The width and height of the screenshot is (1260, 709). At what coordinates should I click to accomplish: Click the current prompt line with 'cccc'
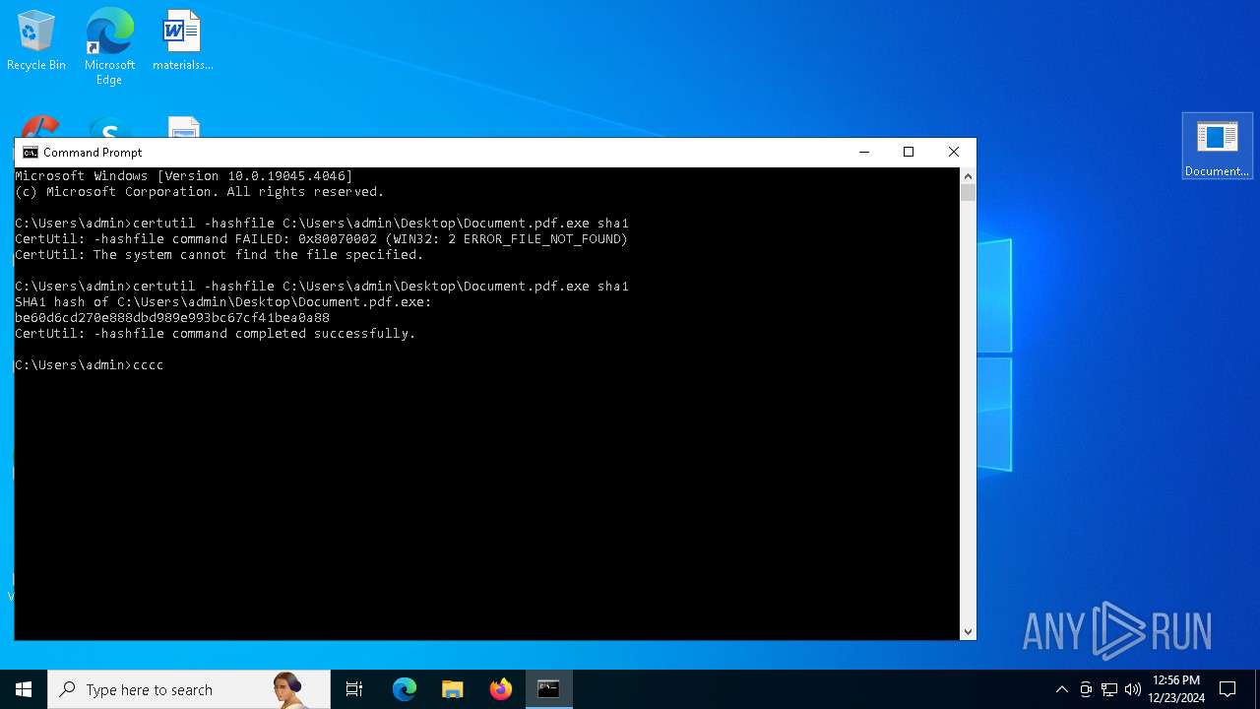[90, 365]
